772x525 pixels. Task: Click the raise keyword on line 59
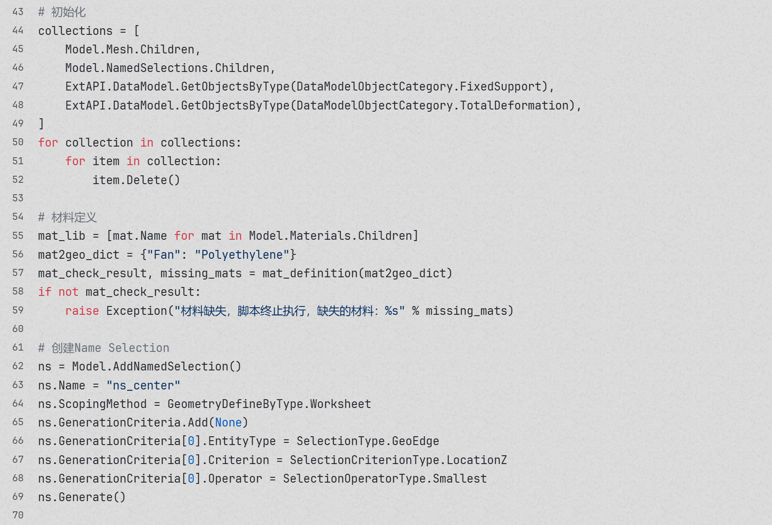click(82, 311)
